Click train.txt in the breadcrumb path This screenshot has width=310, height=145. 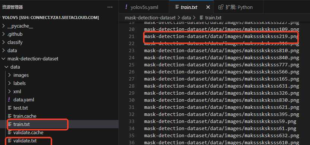coord(213,18)
